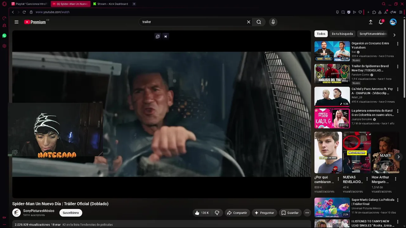
Task: Select the De tu búsqueda chip
Action: coord(342,34)
